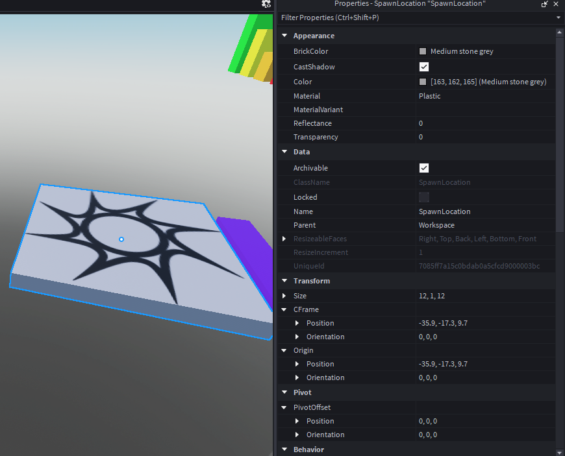
Task: Click the Name field value SpawnLocation
Action: point(444,211)
